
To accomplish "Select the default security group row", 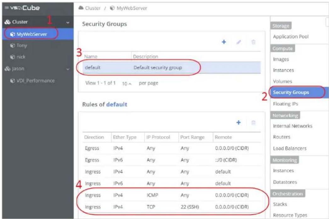I will click(x=172, y=68).
